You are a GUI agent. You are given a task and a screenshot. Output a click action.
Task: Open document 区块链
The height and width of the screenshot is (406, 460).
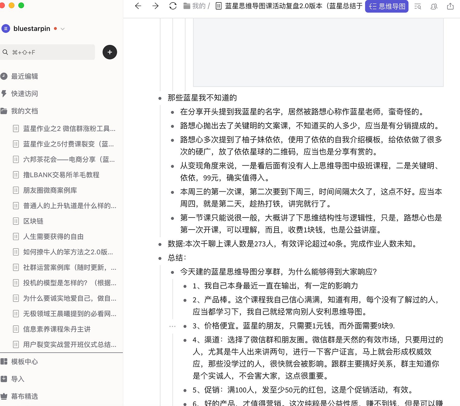point(33,221)
